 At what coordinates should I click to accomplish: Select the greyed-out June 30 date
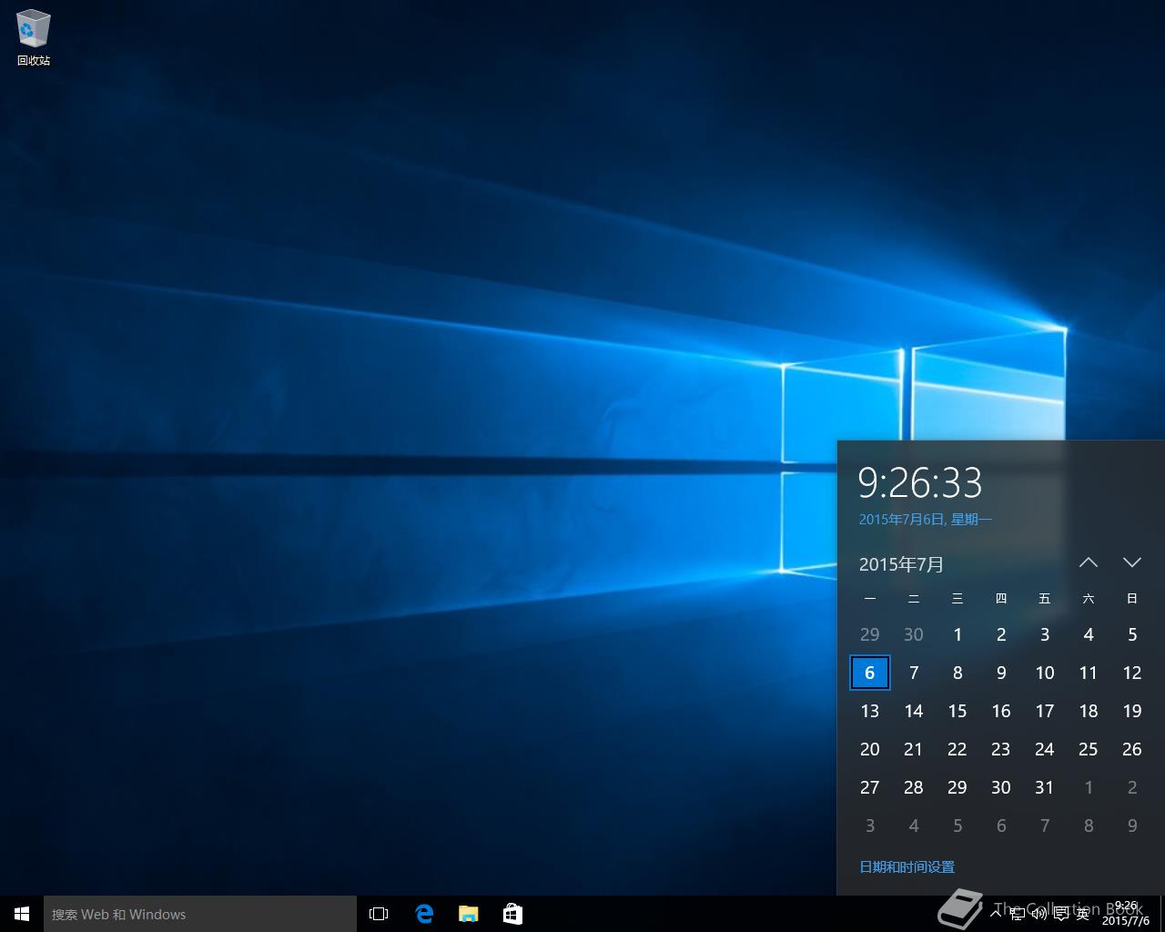click(914, 634)
